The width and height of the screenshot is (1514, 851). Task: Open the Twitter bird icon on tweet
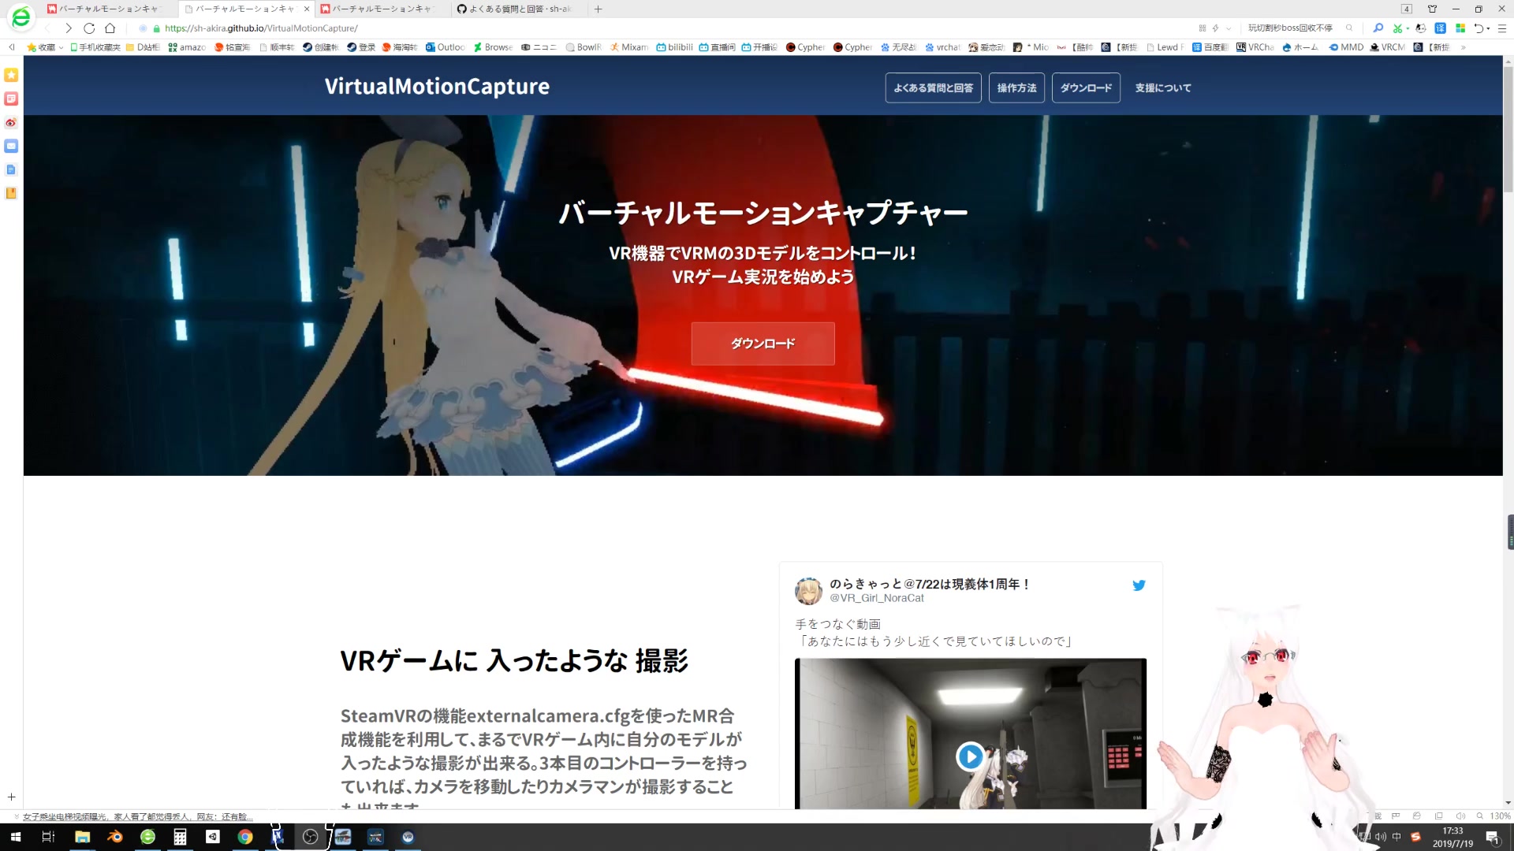point(1139,585)
